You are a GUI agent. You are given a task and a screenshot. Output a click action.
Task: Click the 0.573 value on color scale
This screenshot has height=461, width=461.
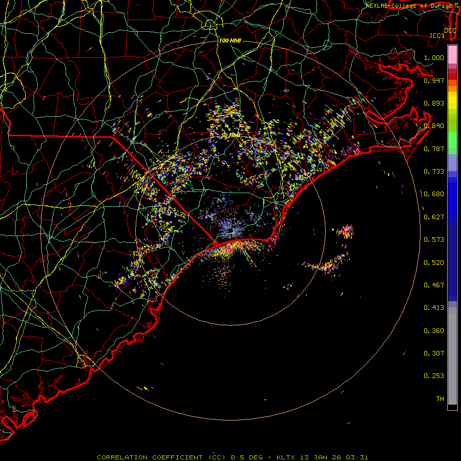tap(434, 240)
